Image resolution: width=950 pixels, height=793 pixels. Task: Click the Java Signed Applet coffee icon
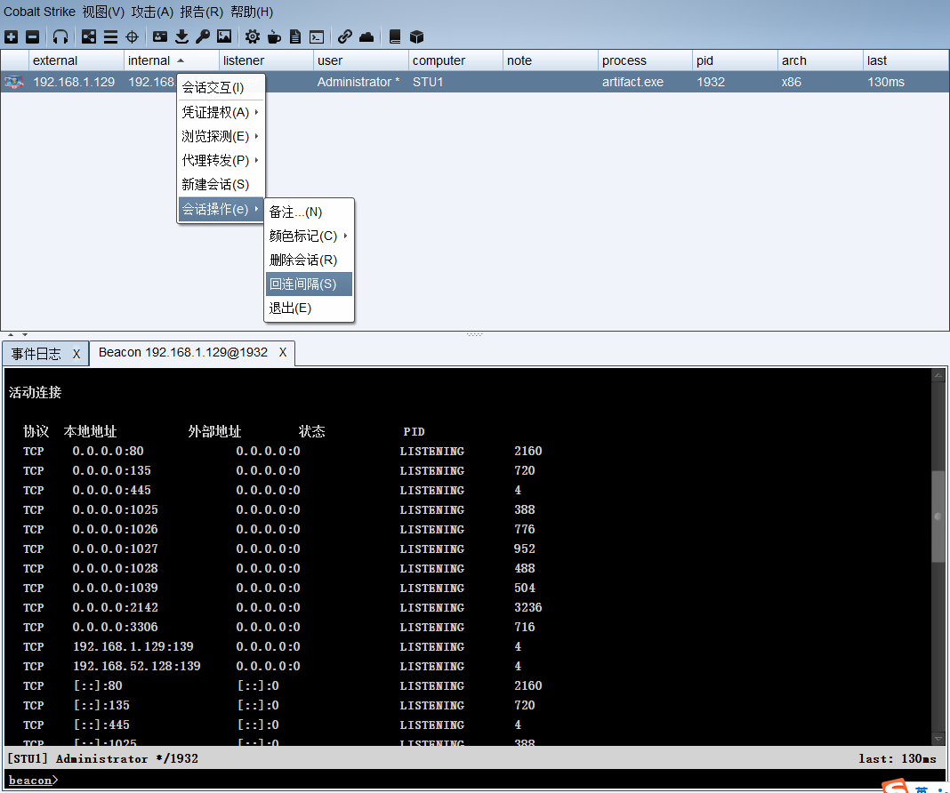point(274,37)
